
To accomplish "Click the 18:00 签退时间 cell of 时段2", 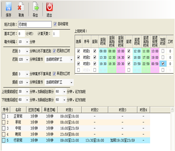I will tap(137, 57).
